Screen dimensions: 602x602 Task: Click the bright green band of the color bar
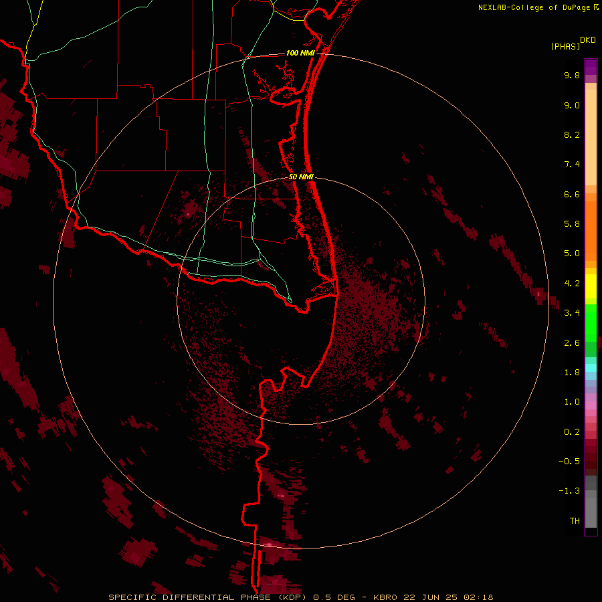pyautogui.click(x=591, y=324)
